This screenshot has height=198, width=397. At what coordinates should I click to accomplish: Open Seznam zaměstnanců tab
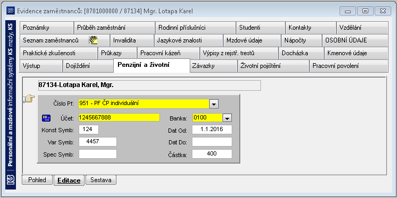(65, 40)
